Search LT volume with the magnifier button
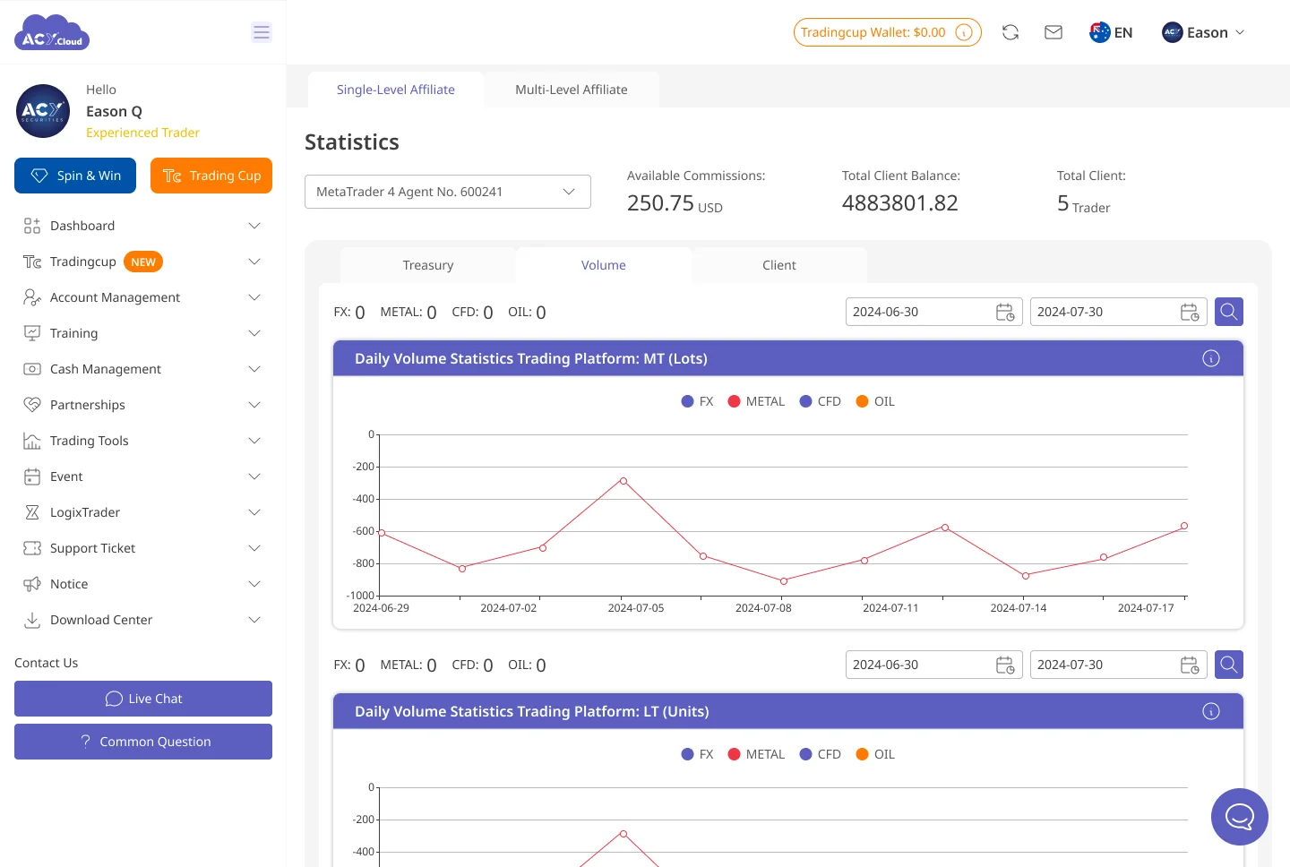This screenshot has height=867, width=1290. (x=1229, y=665)
